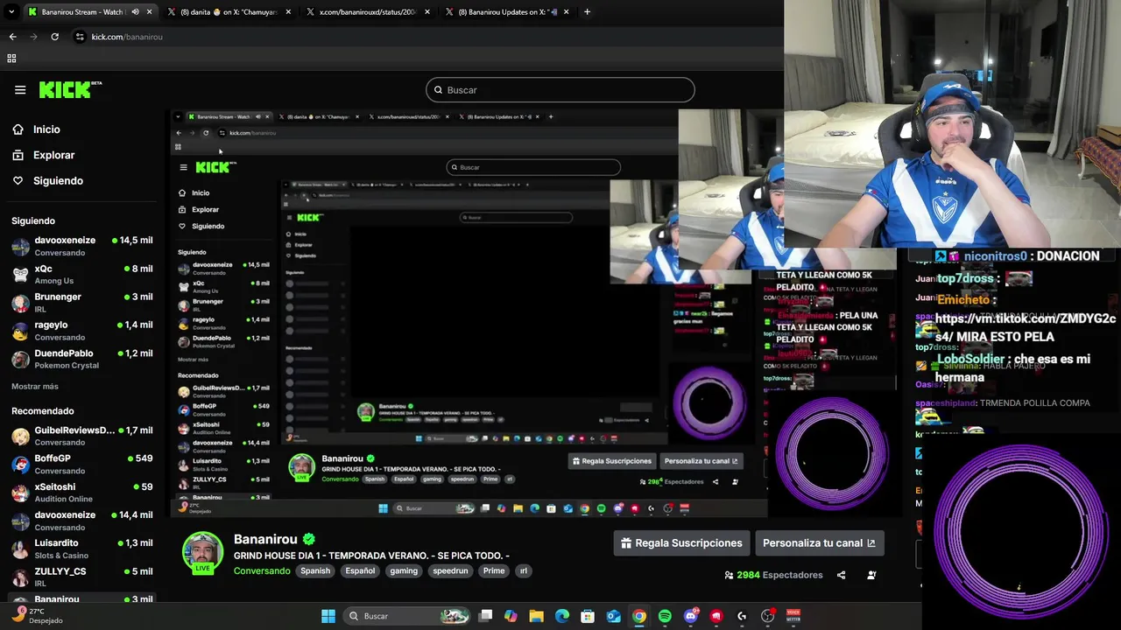Click the Conversando category link
This screenshot has height=630, width=1121.
point(262,570)
